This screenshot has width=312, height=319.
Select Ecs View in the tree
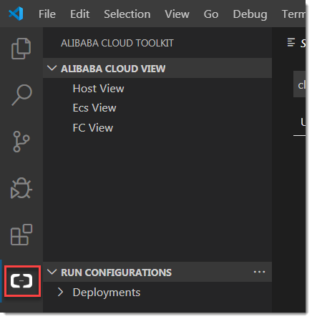tap(157, 108)
